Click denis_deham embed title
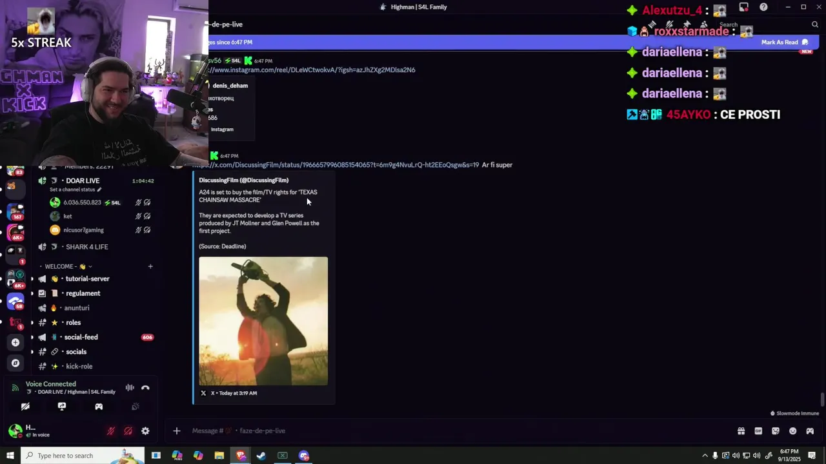This screenshot has height=464, width=826. [230, 86]
